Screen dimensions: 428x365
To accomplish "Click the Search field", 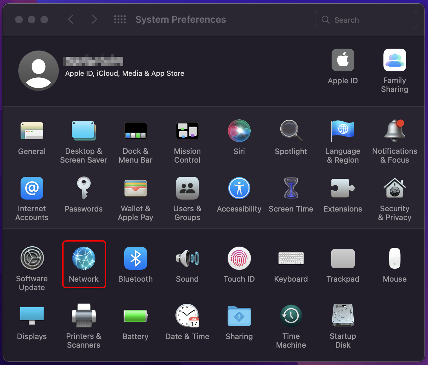I will click(365, 20).
